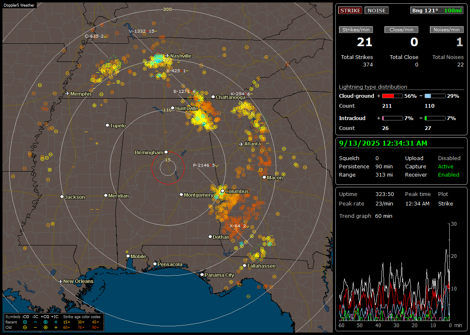Viewport: 470px width, 335px height.
Task: Click the Trend graph 60 min setting
Action: click(384, 216)
